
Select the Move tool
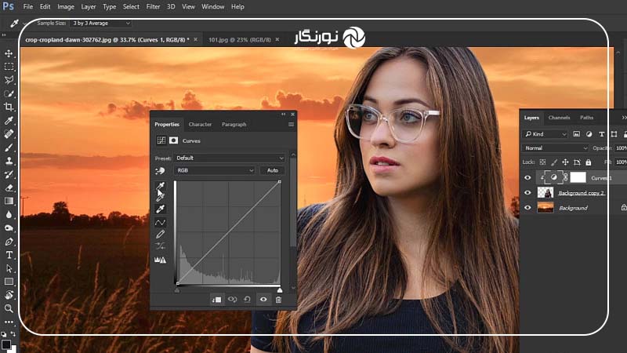(9, 53)
